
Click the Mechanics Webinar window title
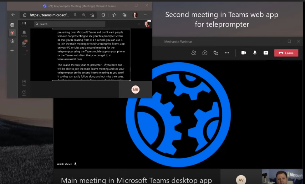[178, 42]
